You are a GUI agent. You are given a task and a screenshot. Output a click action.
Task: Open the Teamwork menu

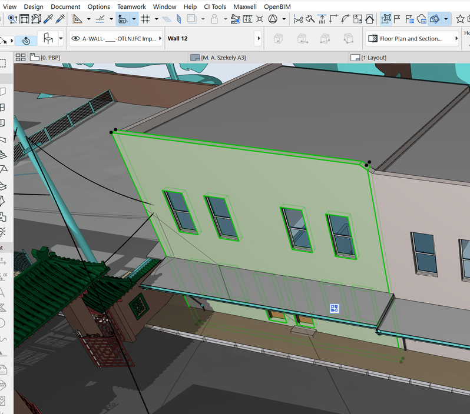132,6
